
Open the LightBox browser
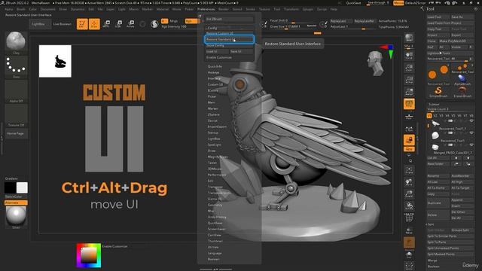(39, 24)
